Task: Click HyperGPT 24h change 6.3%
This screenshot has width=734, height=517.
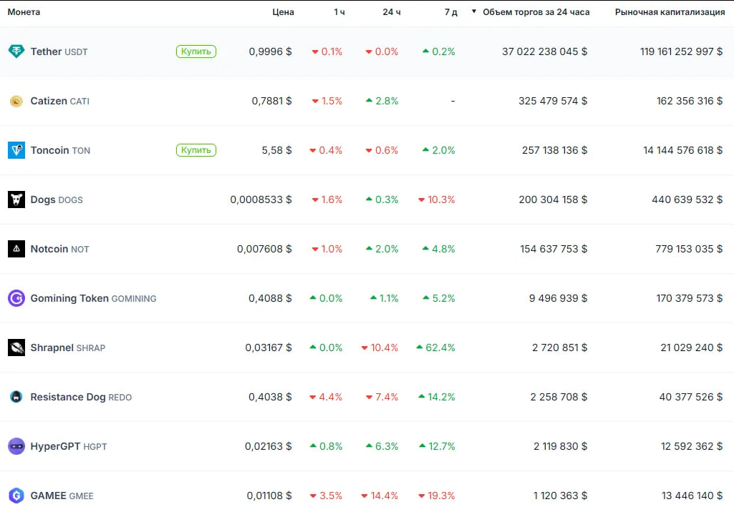Action: (x=382, y=446)
